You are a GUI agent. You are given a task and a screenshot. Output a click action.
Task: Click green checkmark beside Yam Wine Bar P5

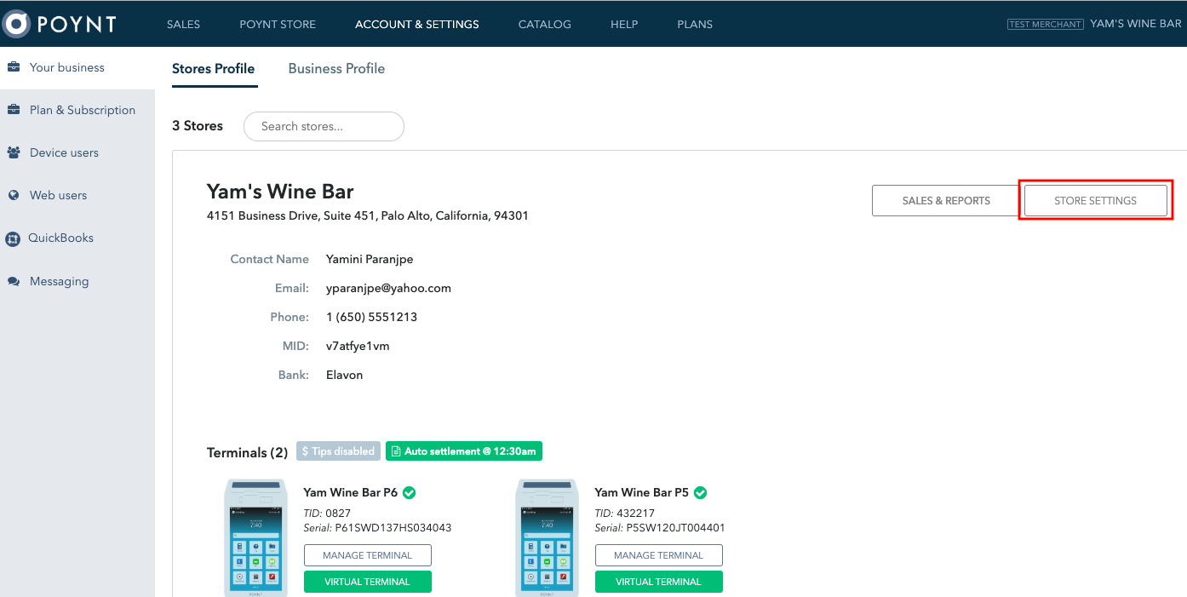pyautogui.click(x=700, y=492)
